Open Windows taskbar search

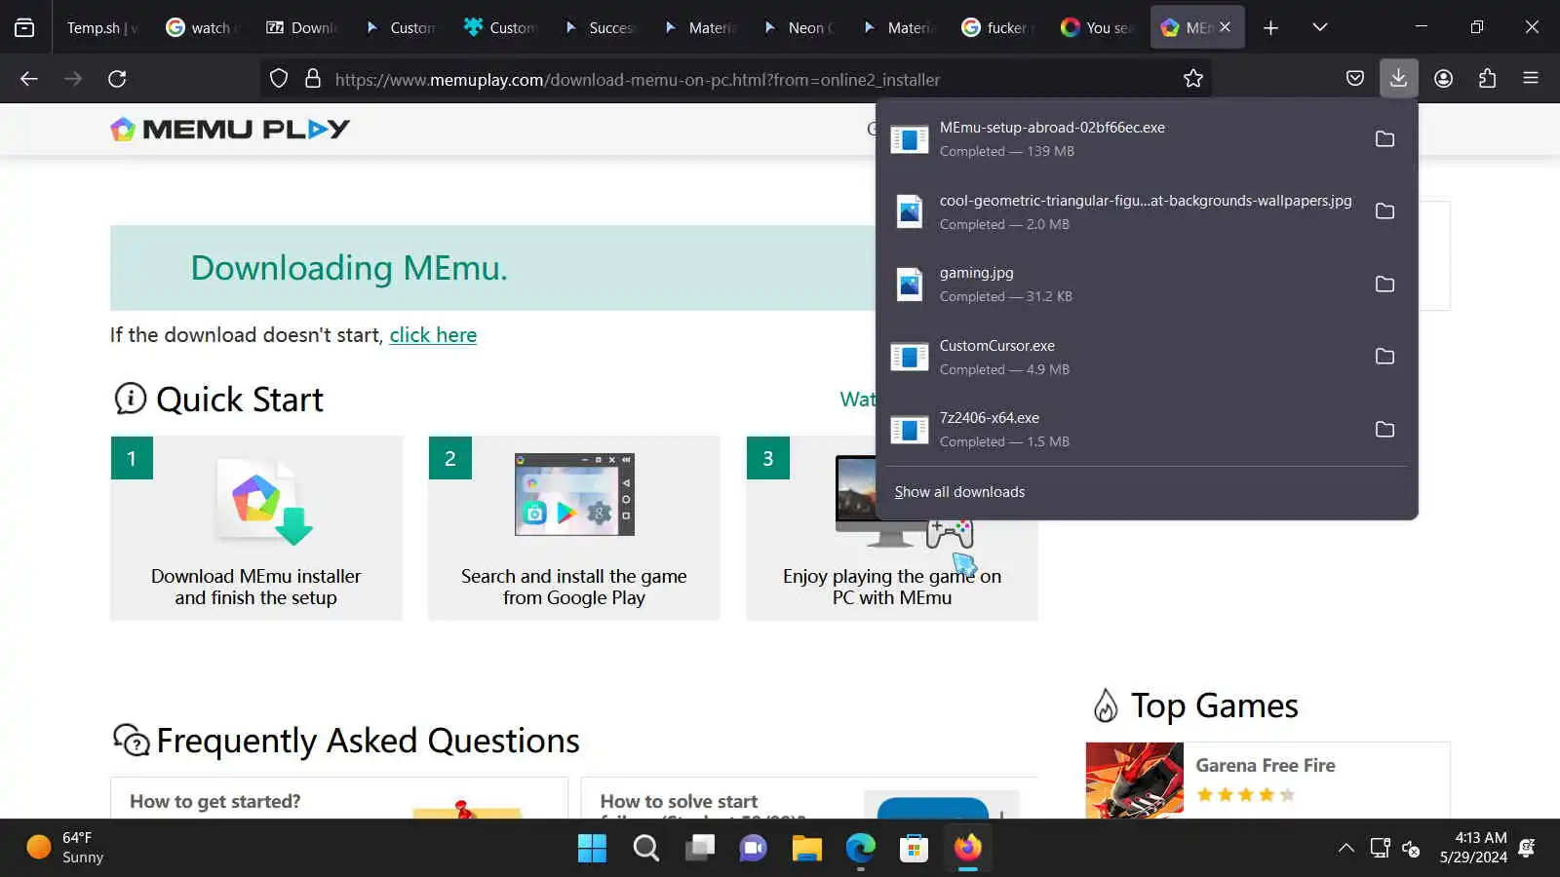[645, 848]
